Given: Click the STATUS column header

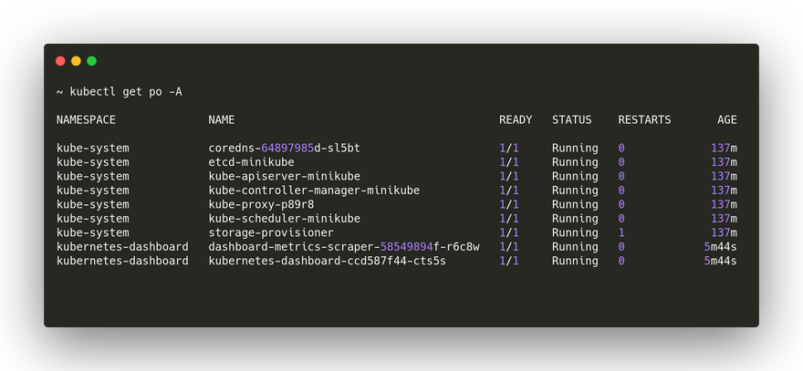Looking at the screenshot, I should coord(571,120).
